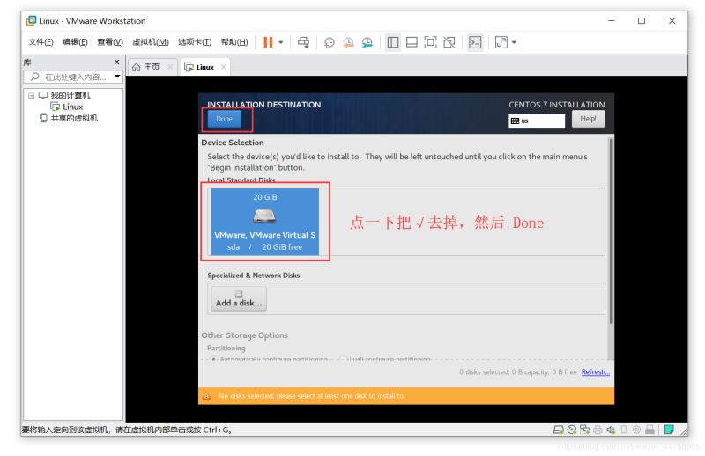Click the orange no disks selected warning
The width and height of the screenshot is (705, 456).
click(x=406, y=396)
